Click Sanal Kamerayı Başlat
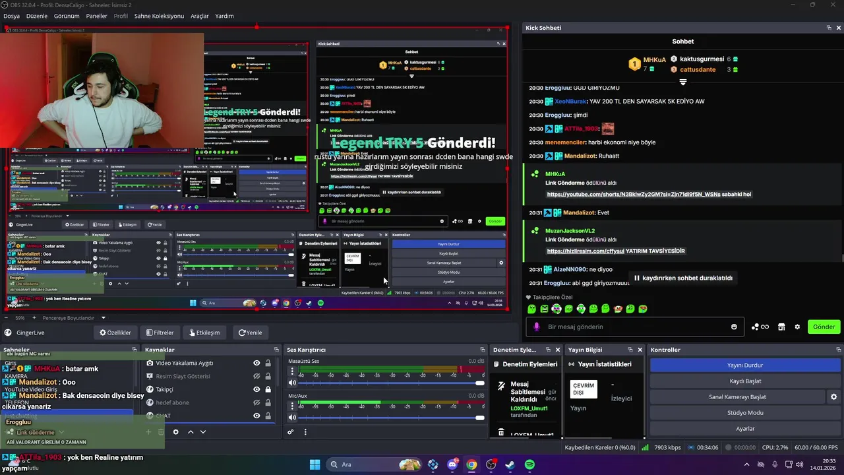The height and width of the screenshot is (475, 844). pos(737,396)
